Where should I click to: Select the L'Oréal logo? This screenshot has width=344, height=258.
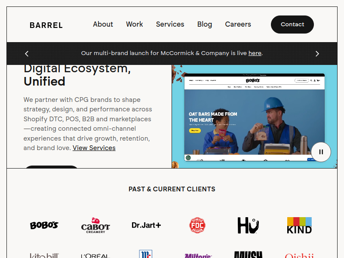(95, 256)
